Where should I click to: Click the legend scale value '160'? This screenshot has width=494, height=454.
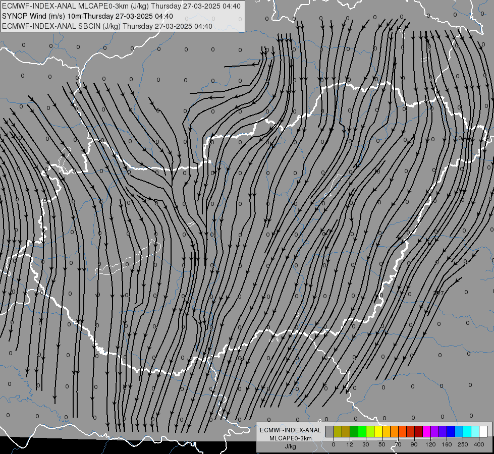447,444
